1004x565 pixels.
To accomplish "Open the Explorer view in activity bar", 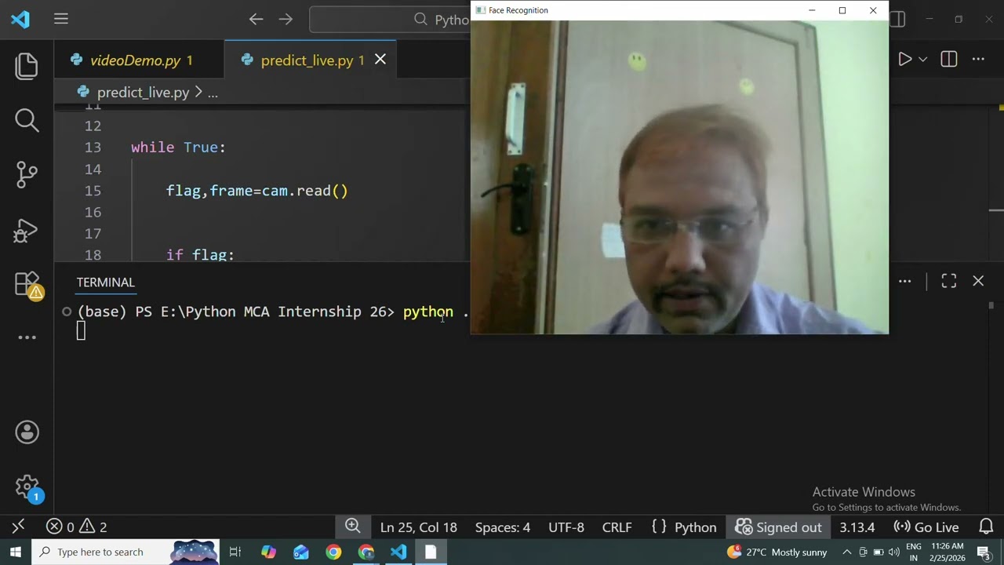I will [27, 66].
